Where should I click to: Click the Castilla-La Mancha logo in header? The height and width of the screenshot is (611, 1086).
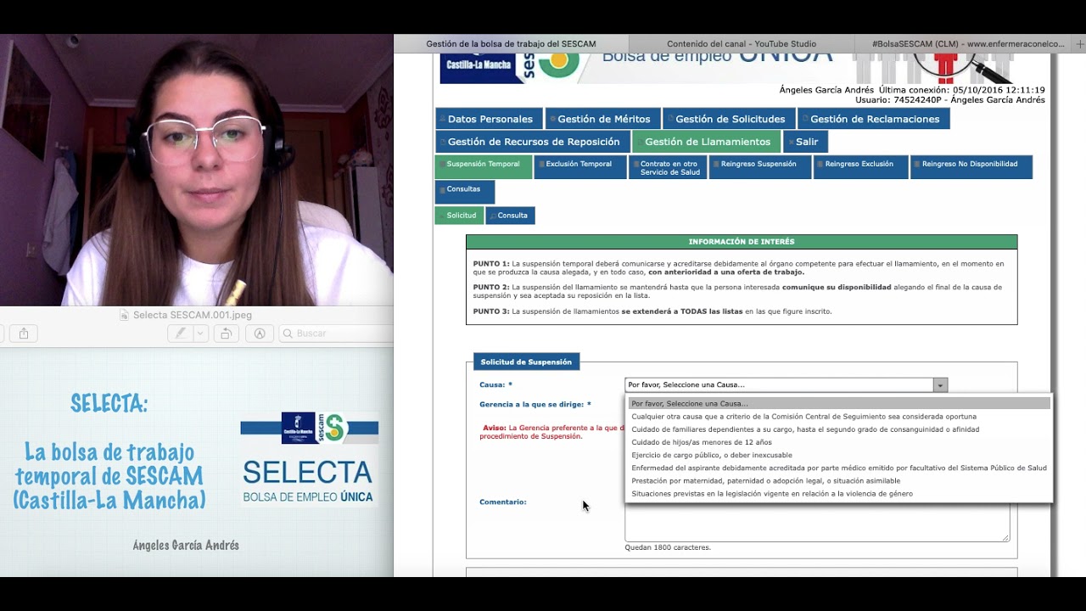(x=480, y=67)
